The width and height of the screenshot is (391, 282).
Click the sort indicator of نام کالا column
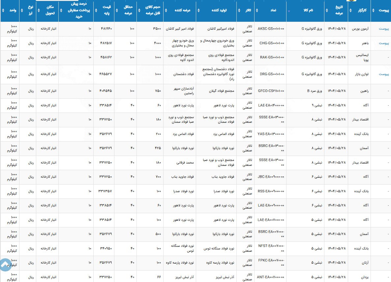[289, 11]
